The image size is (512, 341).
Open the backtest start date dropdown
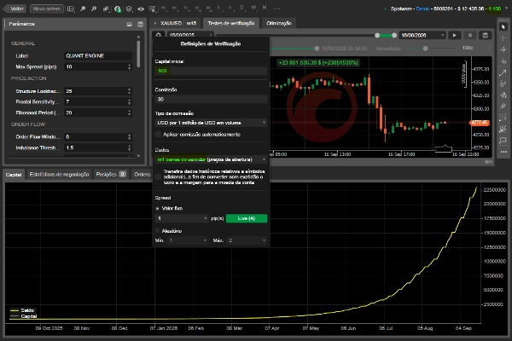[190, 35]
